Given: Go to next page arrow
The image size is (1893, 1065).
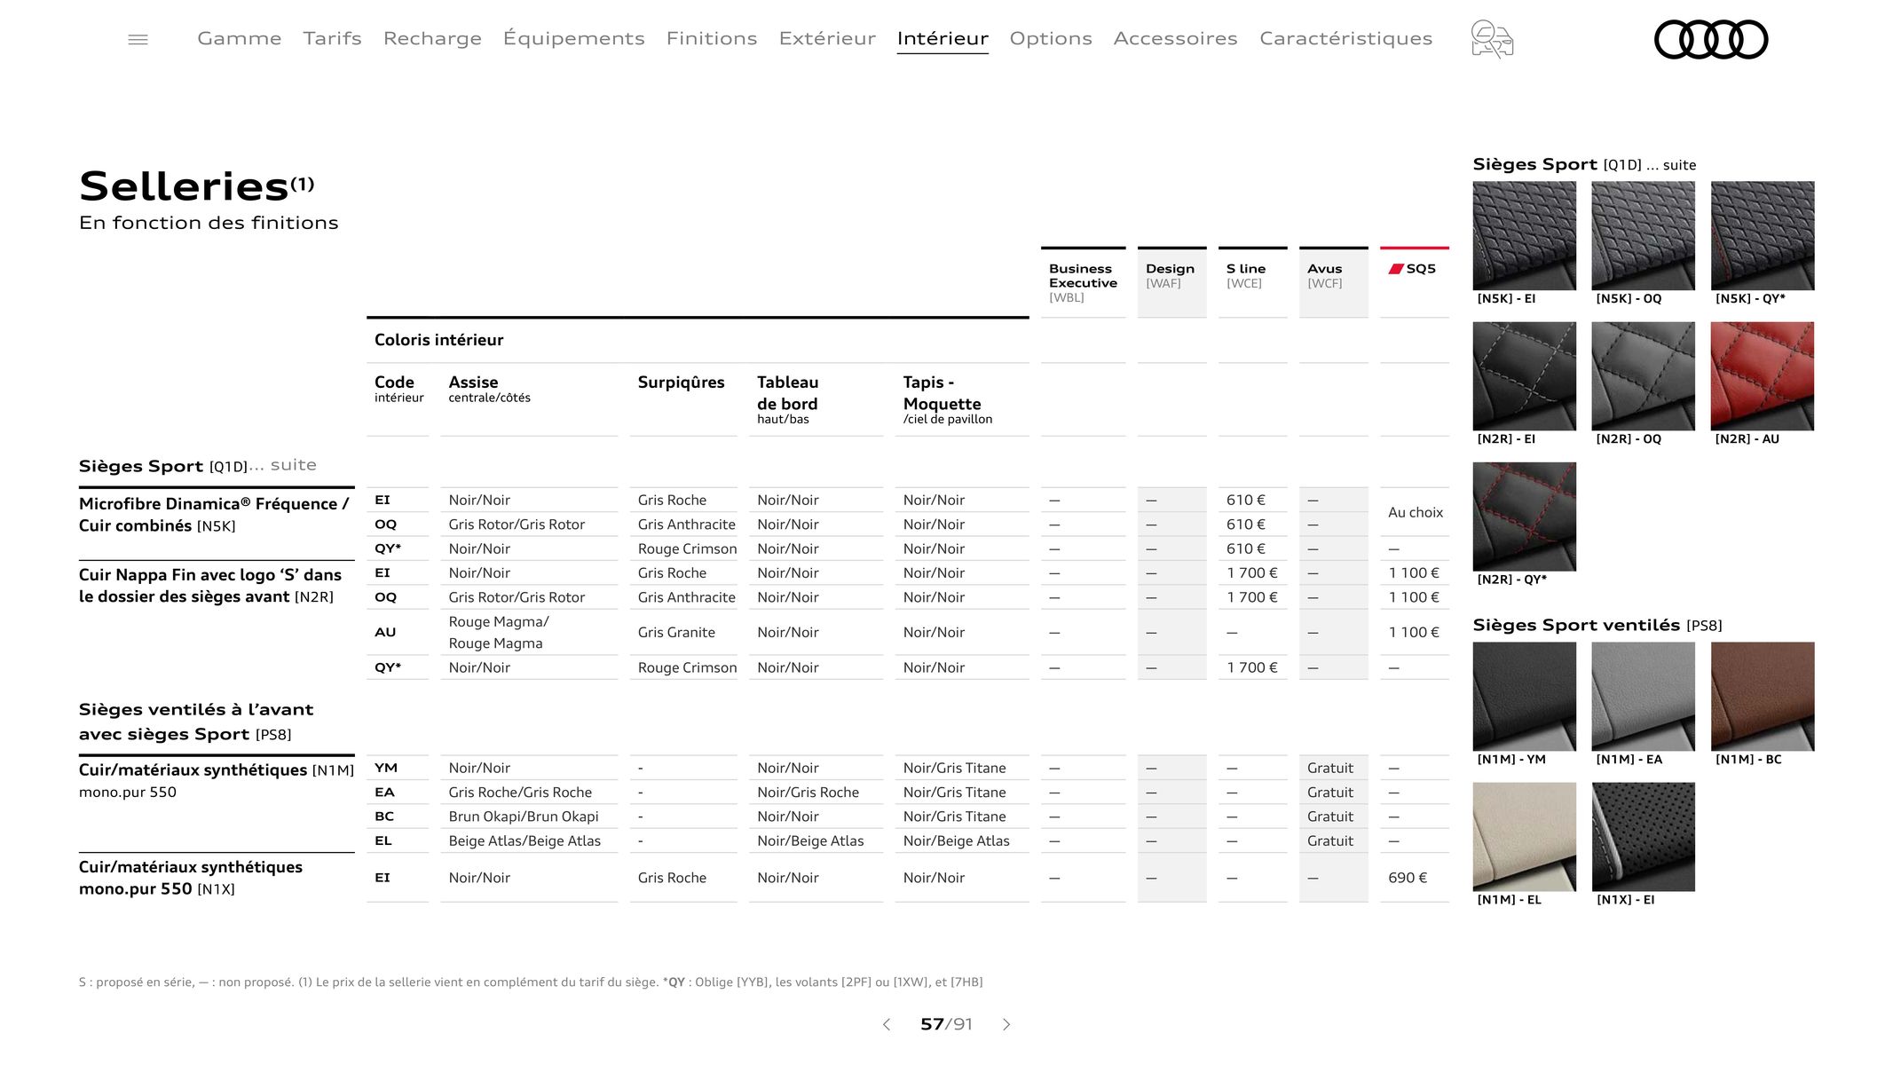Looking at the screenshot, I should [1006, 1024].
